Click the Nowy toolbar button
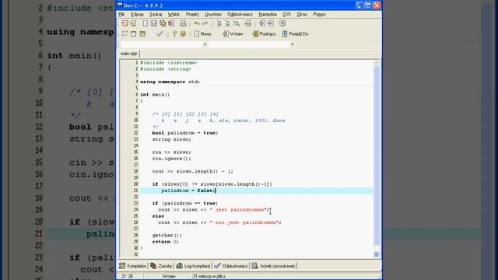Viewport: 498px width, 280px height. [202, 33]
